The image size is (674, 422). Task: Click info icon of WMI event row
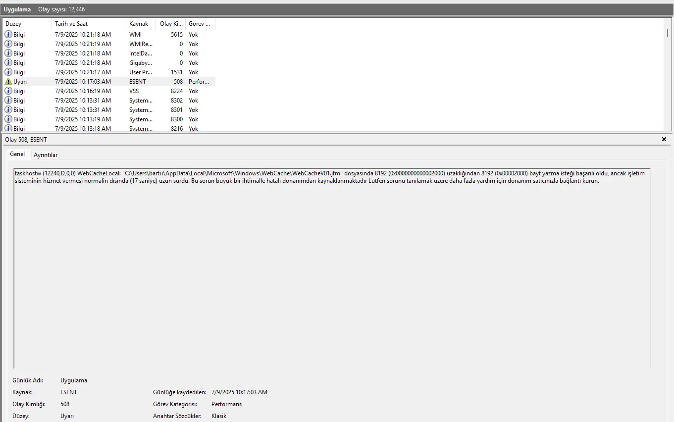8,35
